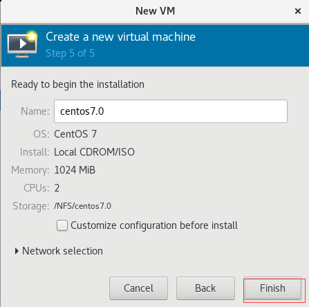
Task: Focus the VM Name input field
Action: 171,111
